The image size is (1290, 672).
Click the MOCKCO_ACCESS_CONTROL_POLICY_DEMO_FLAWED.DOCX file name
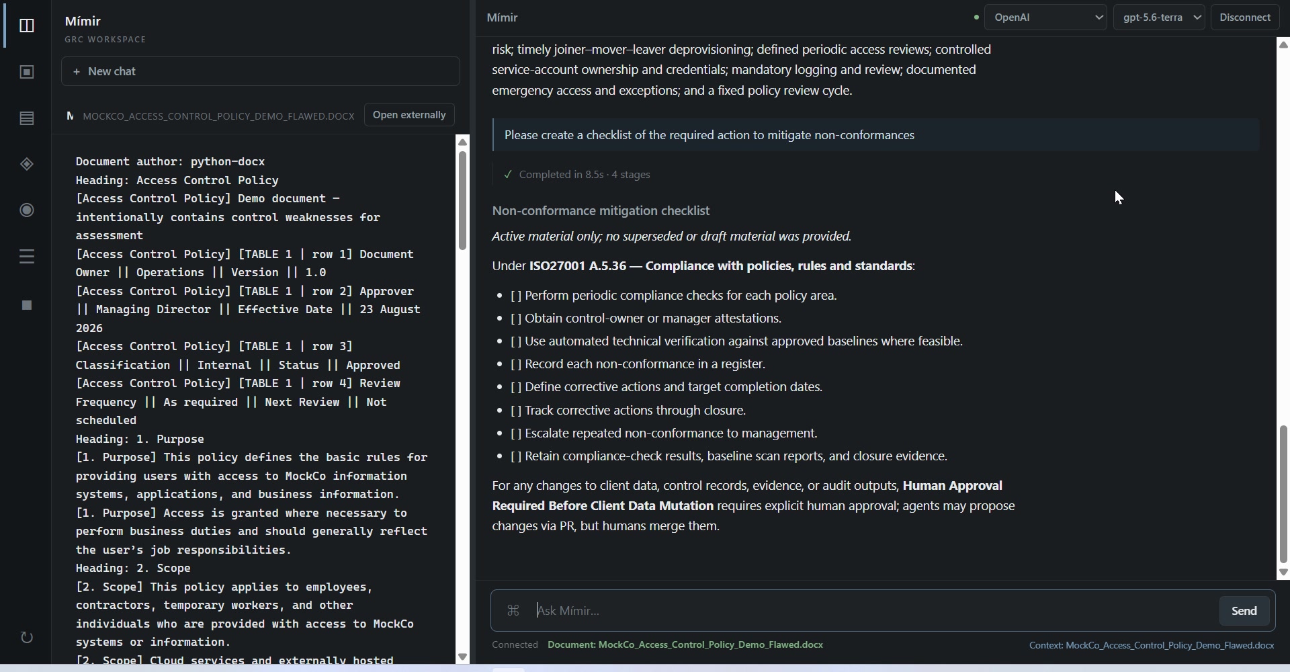218,116
